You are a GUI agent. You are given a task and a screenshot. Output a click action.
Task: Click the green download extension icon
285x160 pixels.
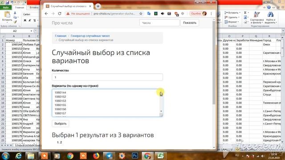pyautogui.click(x=156, y=14)
